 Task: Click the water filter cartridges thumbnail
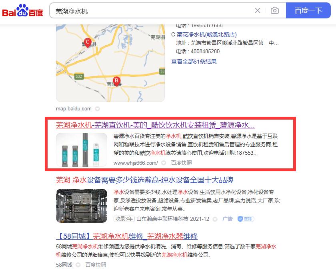[x=82, y=149]
